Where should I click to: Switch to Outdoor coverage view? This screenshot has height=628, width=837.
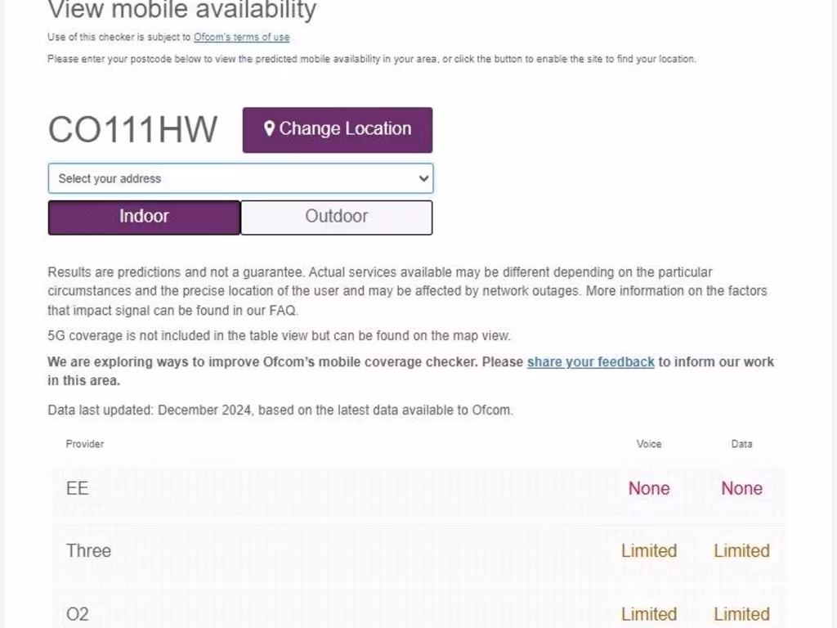pos(336,217)
